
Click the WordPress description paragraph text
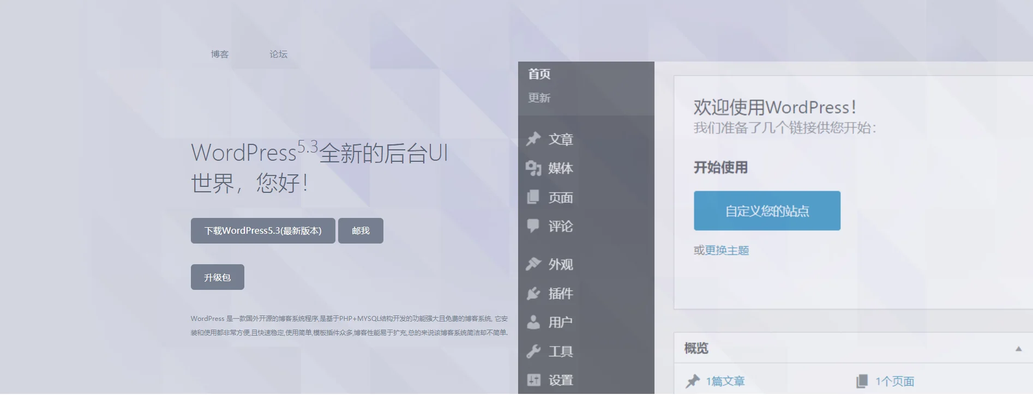[349, 326]
